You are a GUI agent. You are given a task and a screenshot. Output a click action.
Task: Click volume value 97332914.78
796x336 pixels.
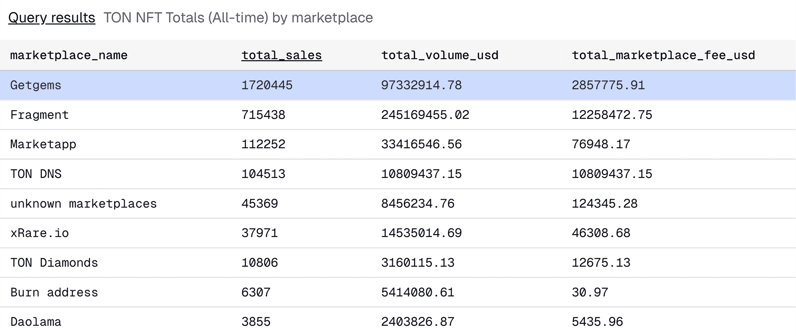(421, 85)
